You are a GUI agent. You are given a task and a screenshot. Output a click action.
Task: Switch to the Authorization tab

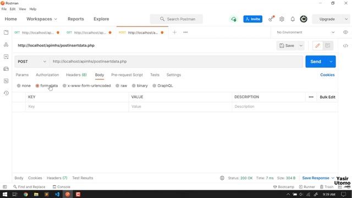47,75
